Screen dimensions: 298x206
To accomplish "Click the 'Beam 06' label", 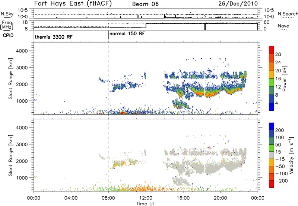I will (145, 4).
